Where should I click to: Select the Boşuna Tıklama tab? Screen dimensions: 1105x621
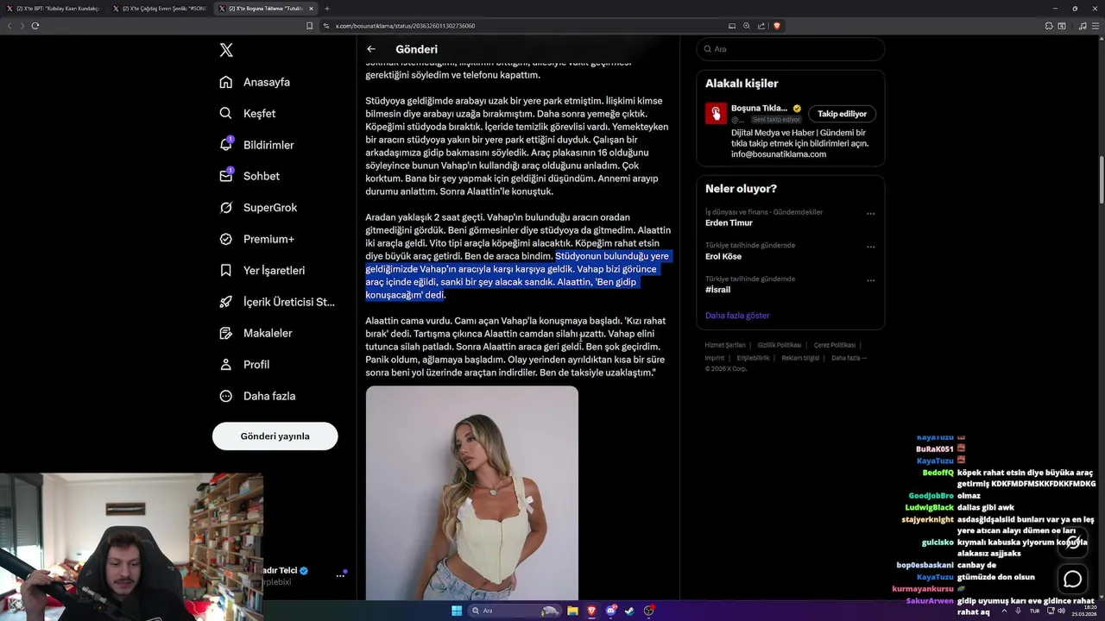[266, 9]
